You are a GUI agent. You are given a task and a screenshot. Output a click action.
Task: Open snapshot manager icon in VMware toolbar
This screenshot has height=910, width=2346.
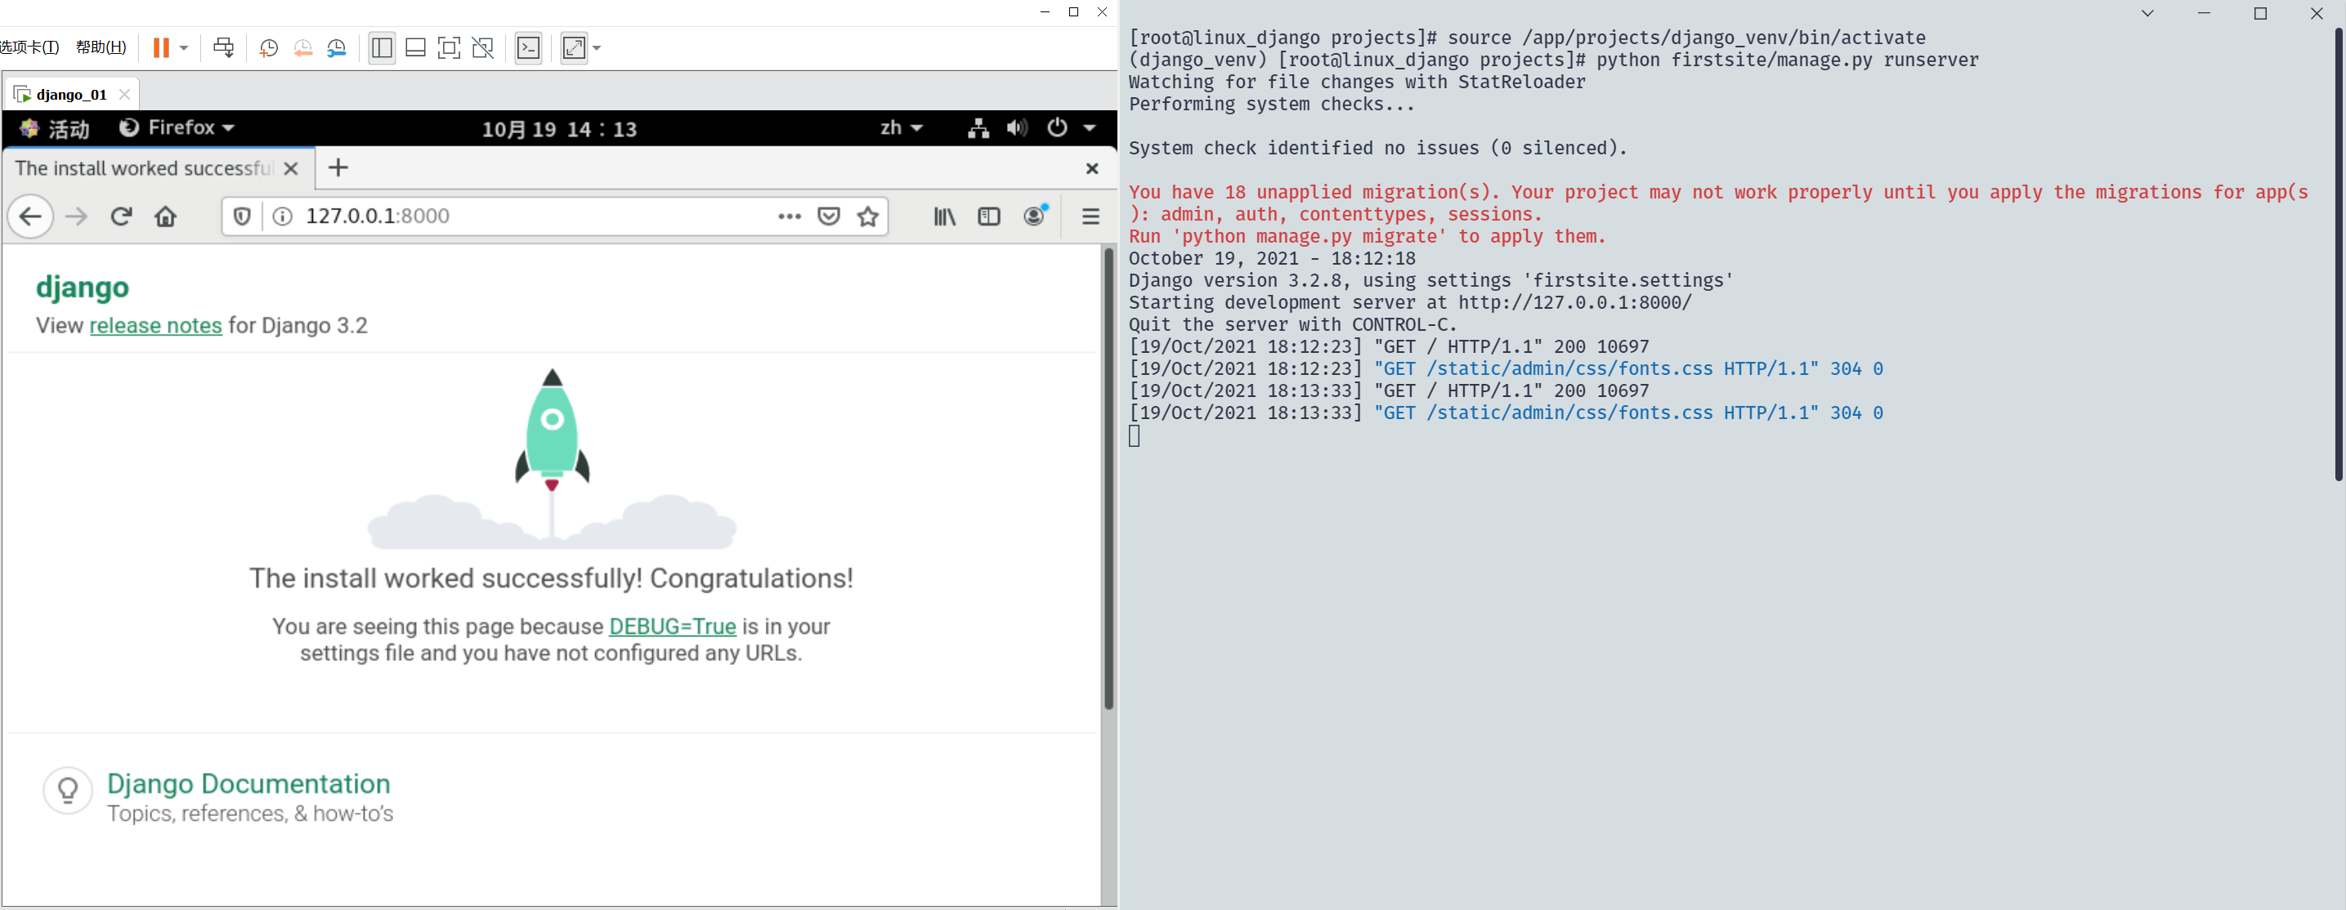point(337,48)
